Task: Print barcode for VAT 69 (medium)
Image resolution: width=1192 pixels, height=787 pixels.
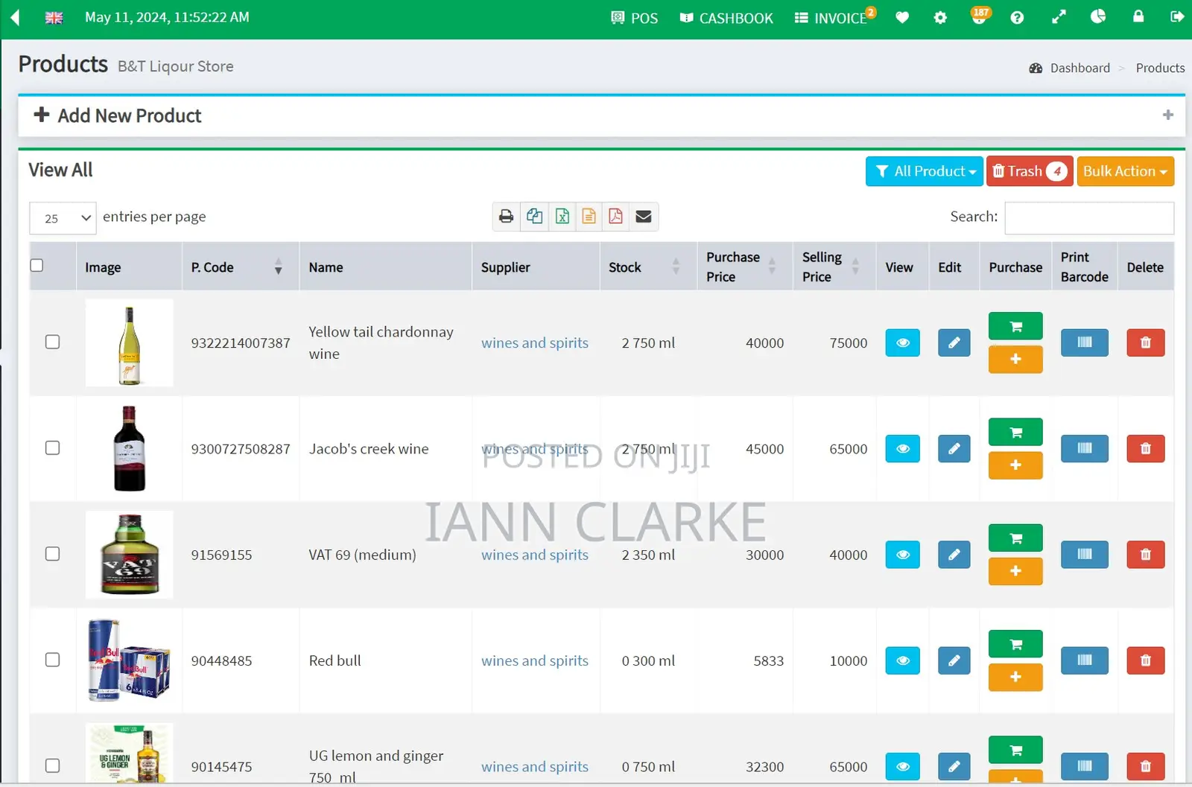Action: pyautogui.click(x=1084, y=555)
